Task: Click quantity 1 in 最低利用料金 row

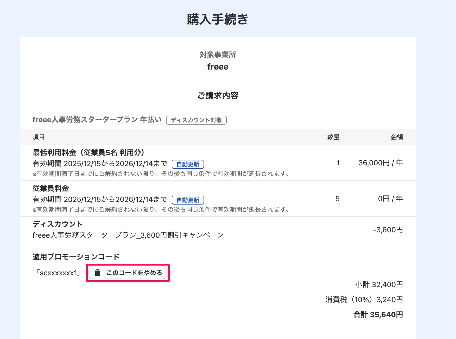Action: pos(338,163)
